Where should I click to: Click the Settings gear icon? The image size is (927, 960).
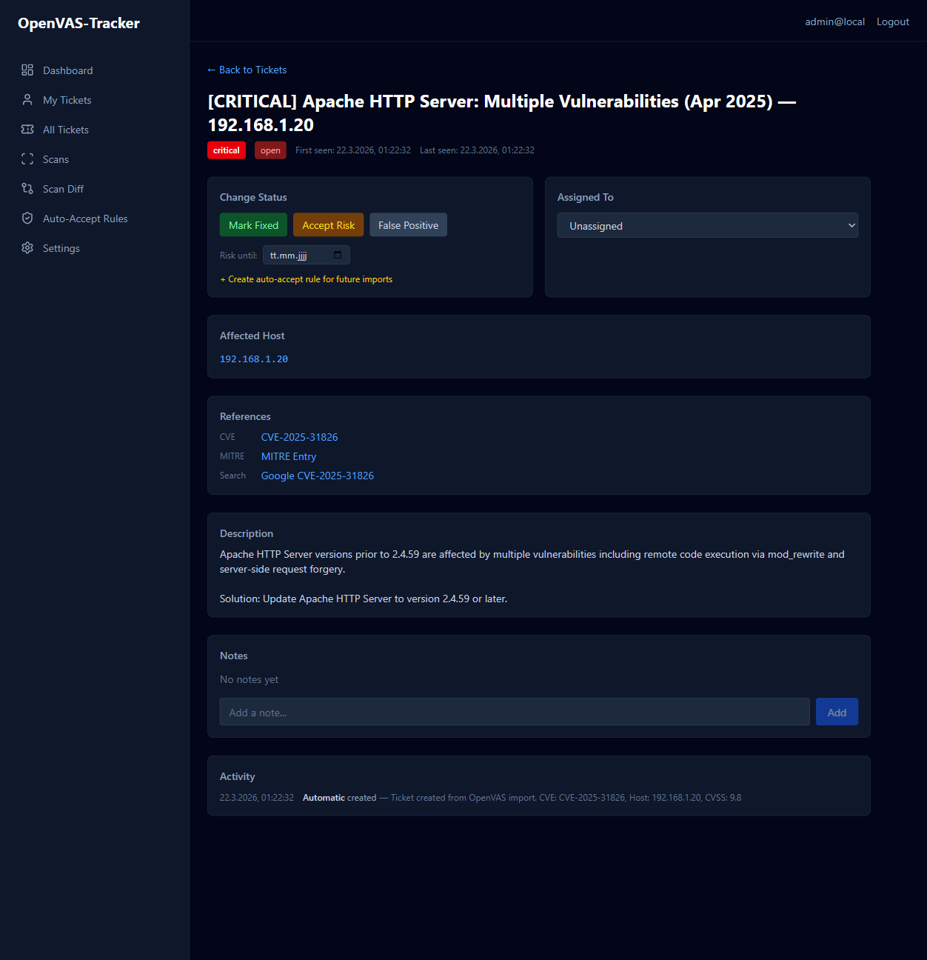(27, 247)
